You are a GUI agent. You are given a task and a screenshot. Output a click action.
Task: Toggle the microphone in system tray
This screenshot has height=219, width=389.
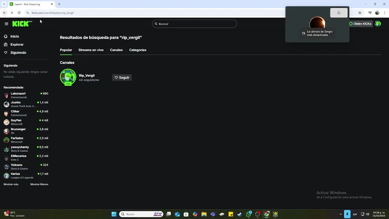coord(347,214)
